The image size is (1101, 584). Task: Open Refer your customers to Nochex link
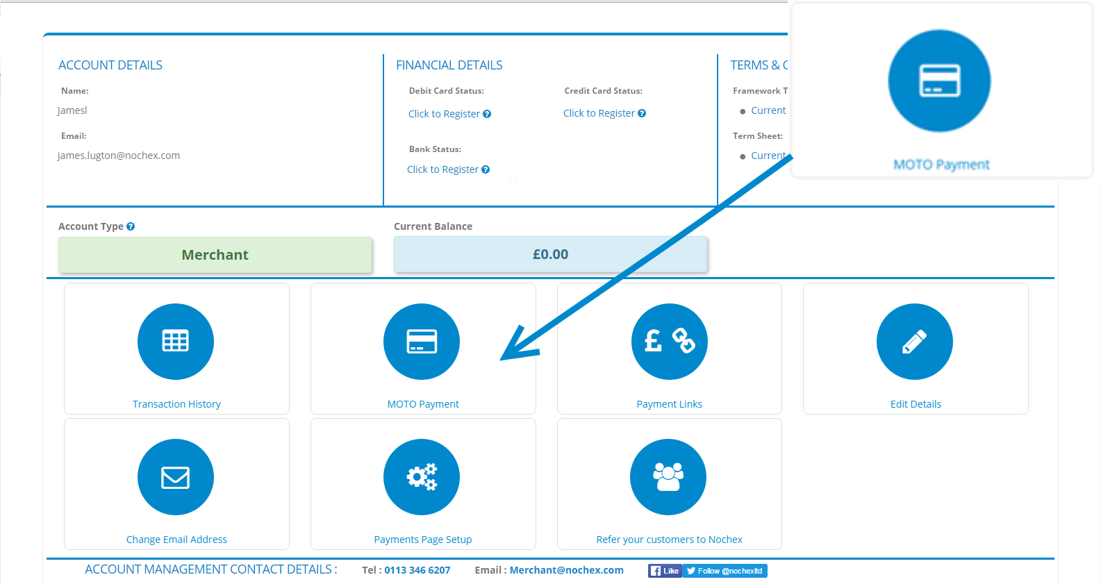(x=670, y=540)
